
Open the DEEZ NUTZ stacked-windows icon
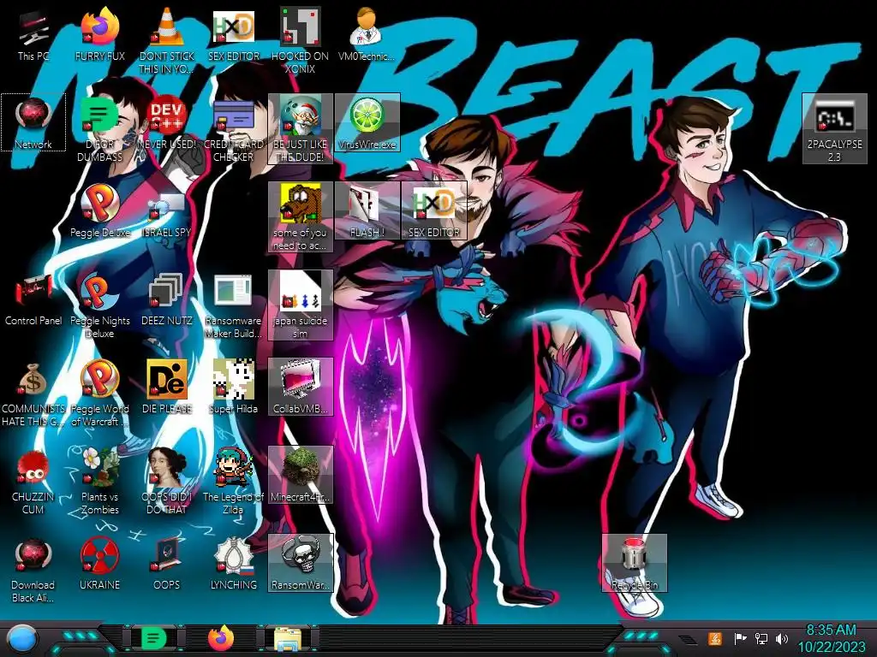tap(167, 299)
